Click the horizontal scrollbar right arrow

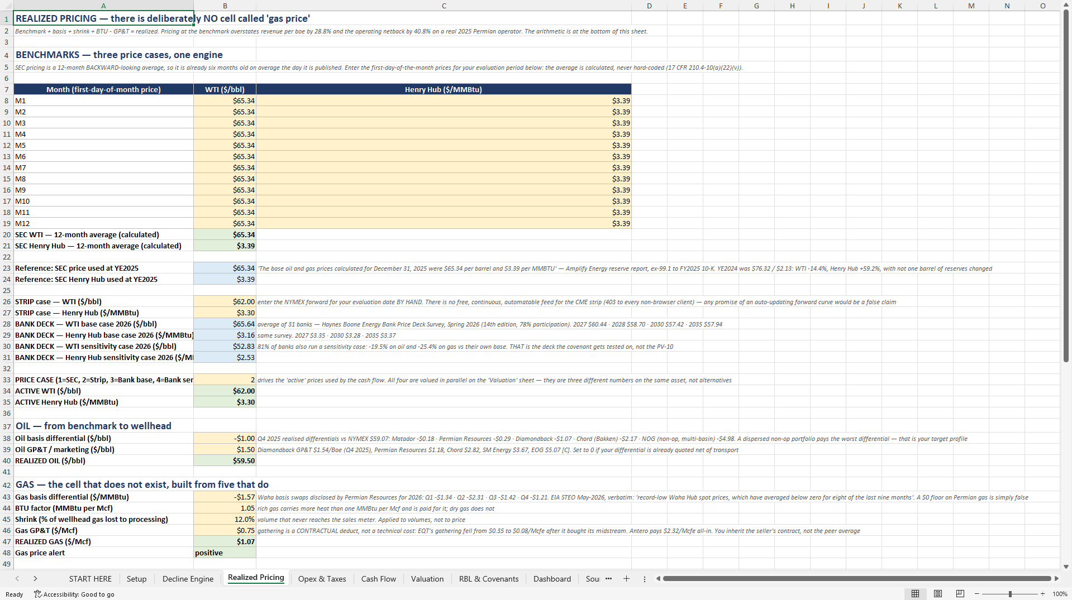(x=1056, y=579)
